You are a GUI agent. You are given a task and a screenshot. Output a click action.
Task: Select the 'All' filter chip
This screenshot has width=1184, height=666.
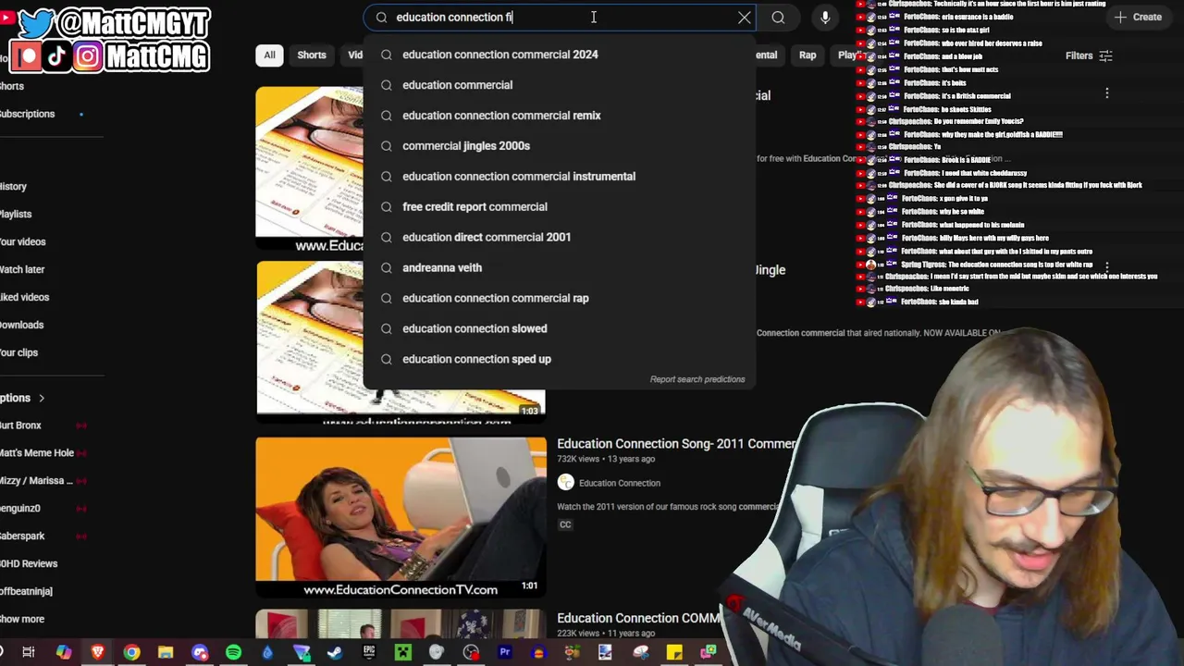tap(269, 55)
